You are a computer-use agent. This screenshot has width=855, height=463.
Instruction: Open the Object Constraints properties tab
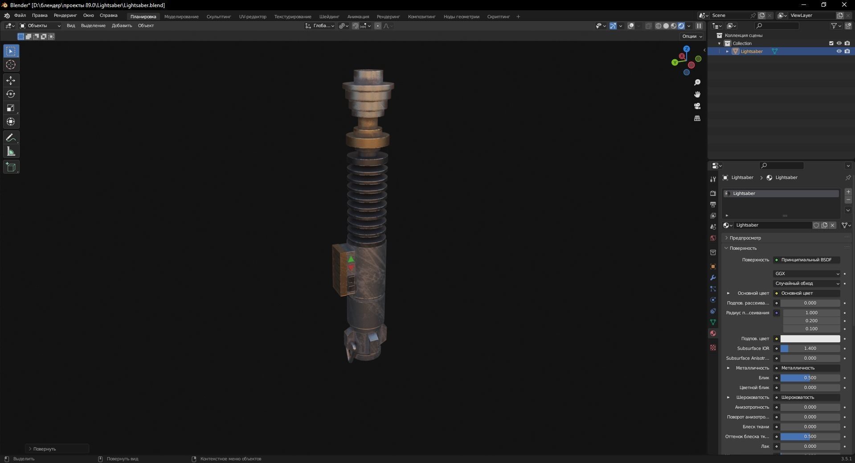pos(713,311)
